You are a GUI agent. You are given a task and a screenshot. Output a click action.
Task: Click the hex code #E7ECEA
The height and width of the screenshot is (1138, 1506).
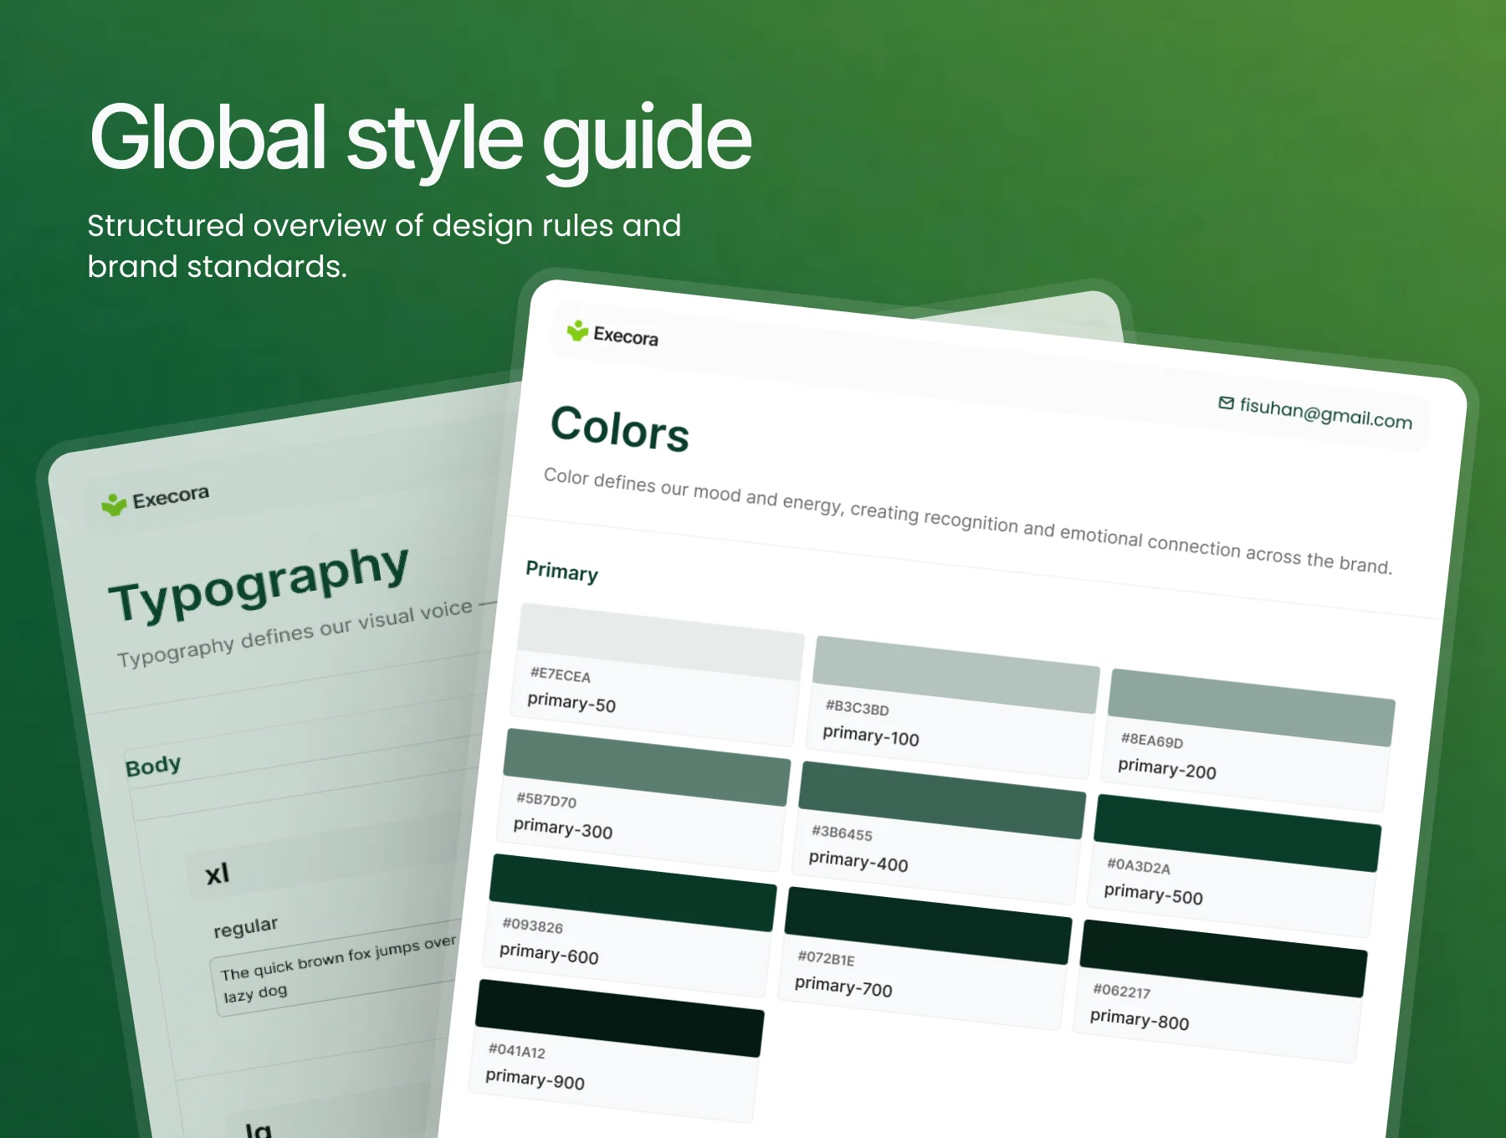click(x=561, y=674)
